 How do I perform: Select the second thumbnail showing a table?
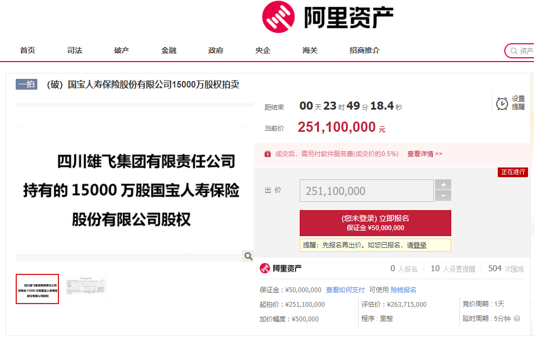(86, 289)
